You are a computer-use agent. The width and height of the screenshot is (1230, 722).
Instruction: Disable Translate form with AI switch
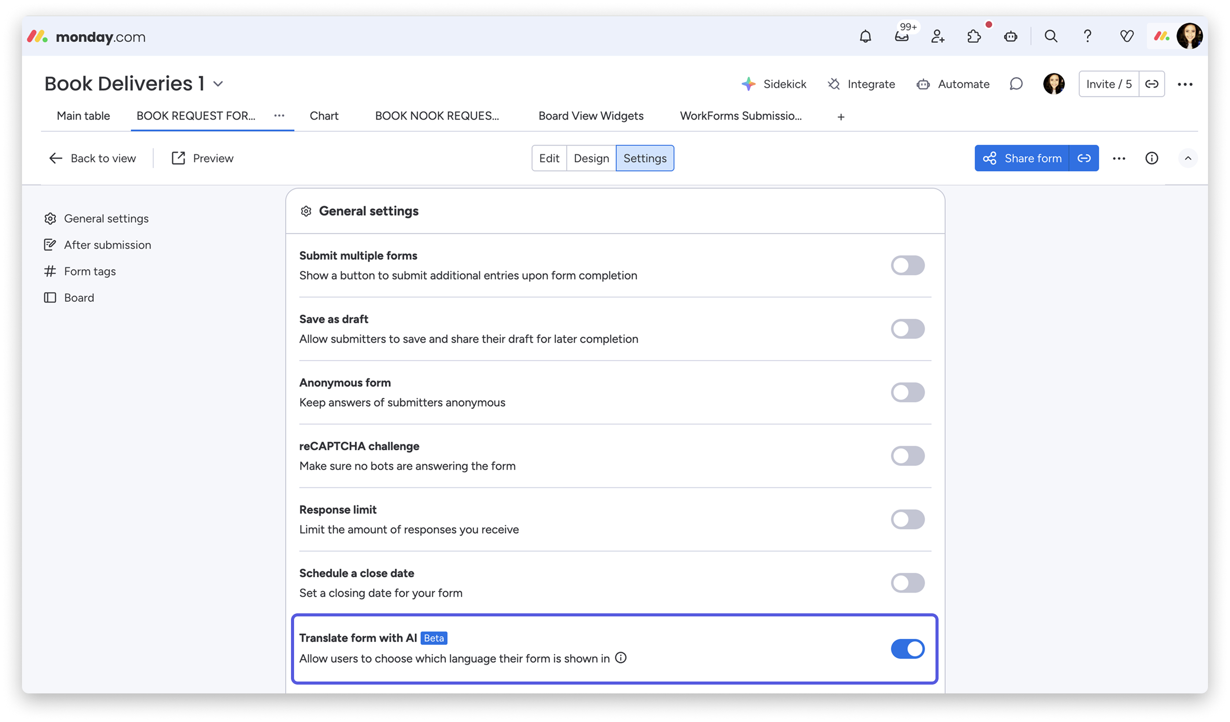click(908, 649)
